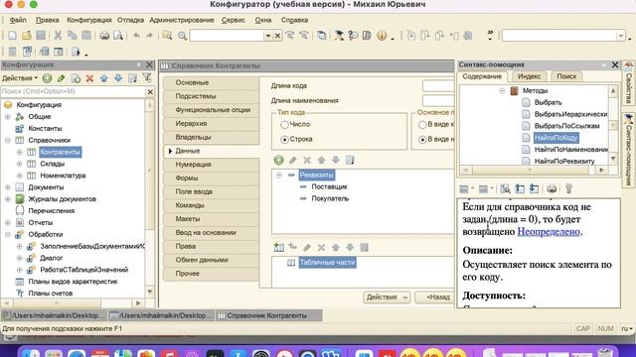Image resolution: width=636 pixels, height=357 pixels.
Task: Open toolbar search combo box dropdown arrow
Action: coord(267,36)
